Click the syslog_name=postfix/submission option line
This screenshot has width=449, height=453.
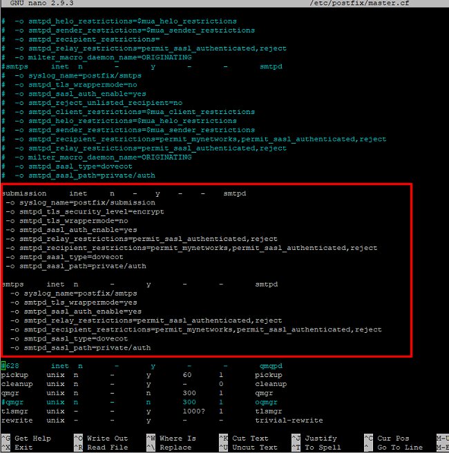click(80, 202)
